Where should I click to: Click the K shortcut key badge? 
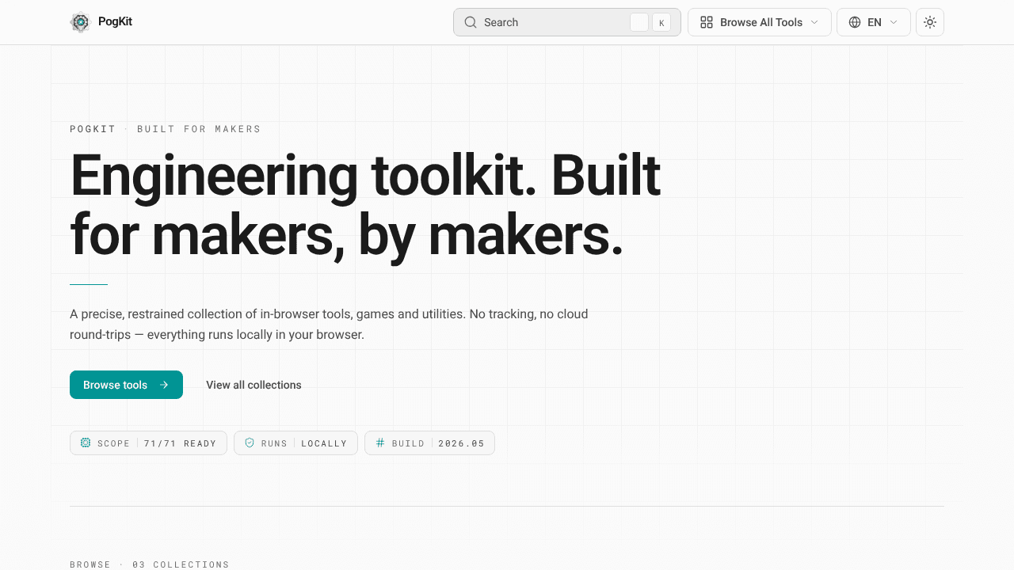pyautogui.click(x=661, y=23)
